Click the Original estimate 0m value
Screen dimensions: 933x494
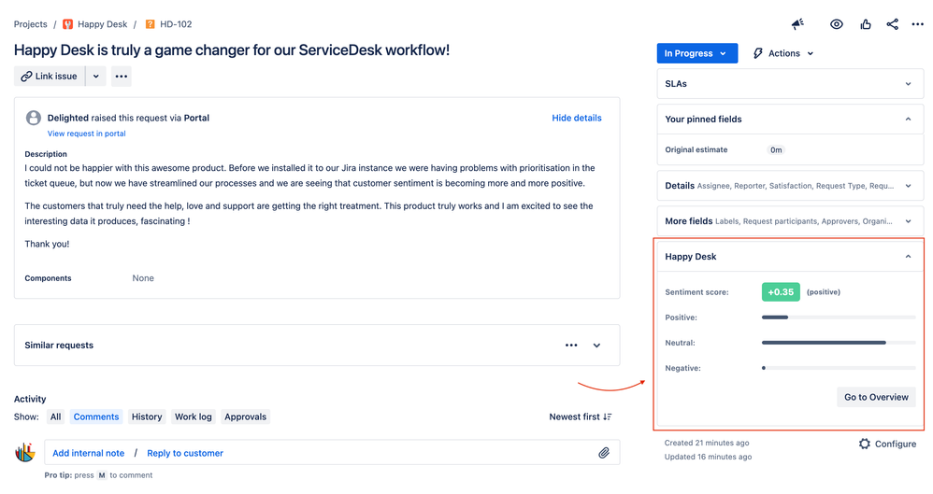[x=776, y=149]
